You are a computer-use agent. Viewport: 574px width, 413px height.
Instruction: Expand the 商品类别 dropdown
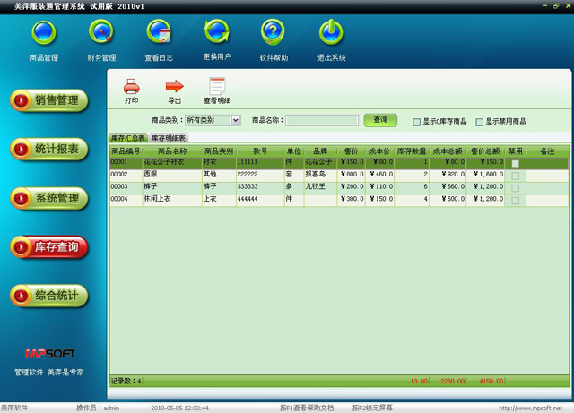(236, 120)
